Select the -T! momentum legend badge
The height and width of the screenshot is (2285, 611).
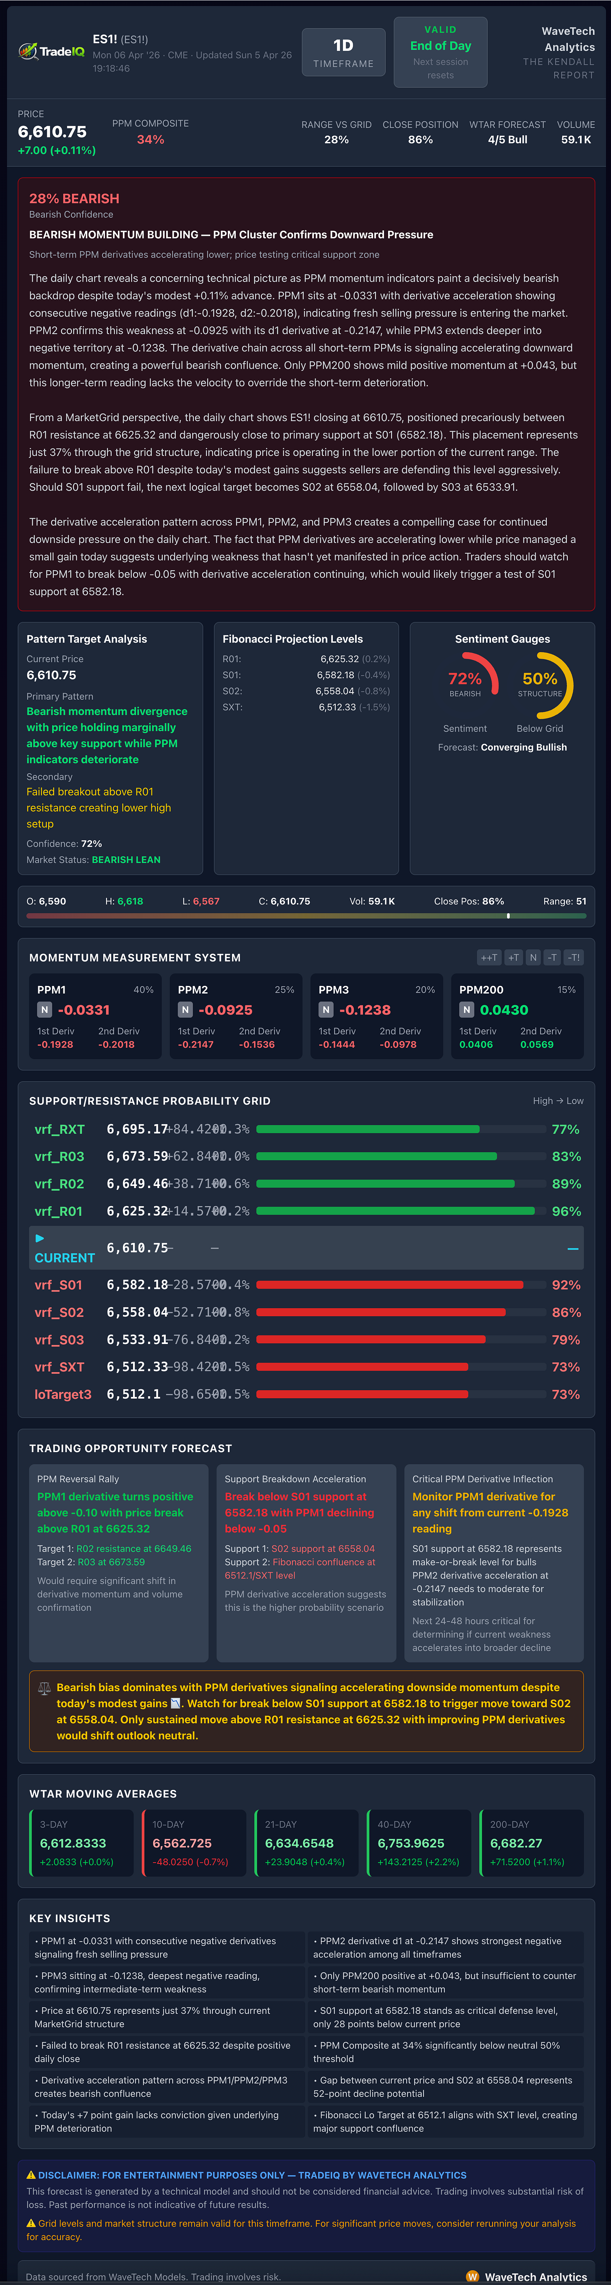(574, 957)
